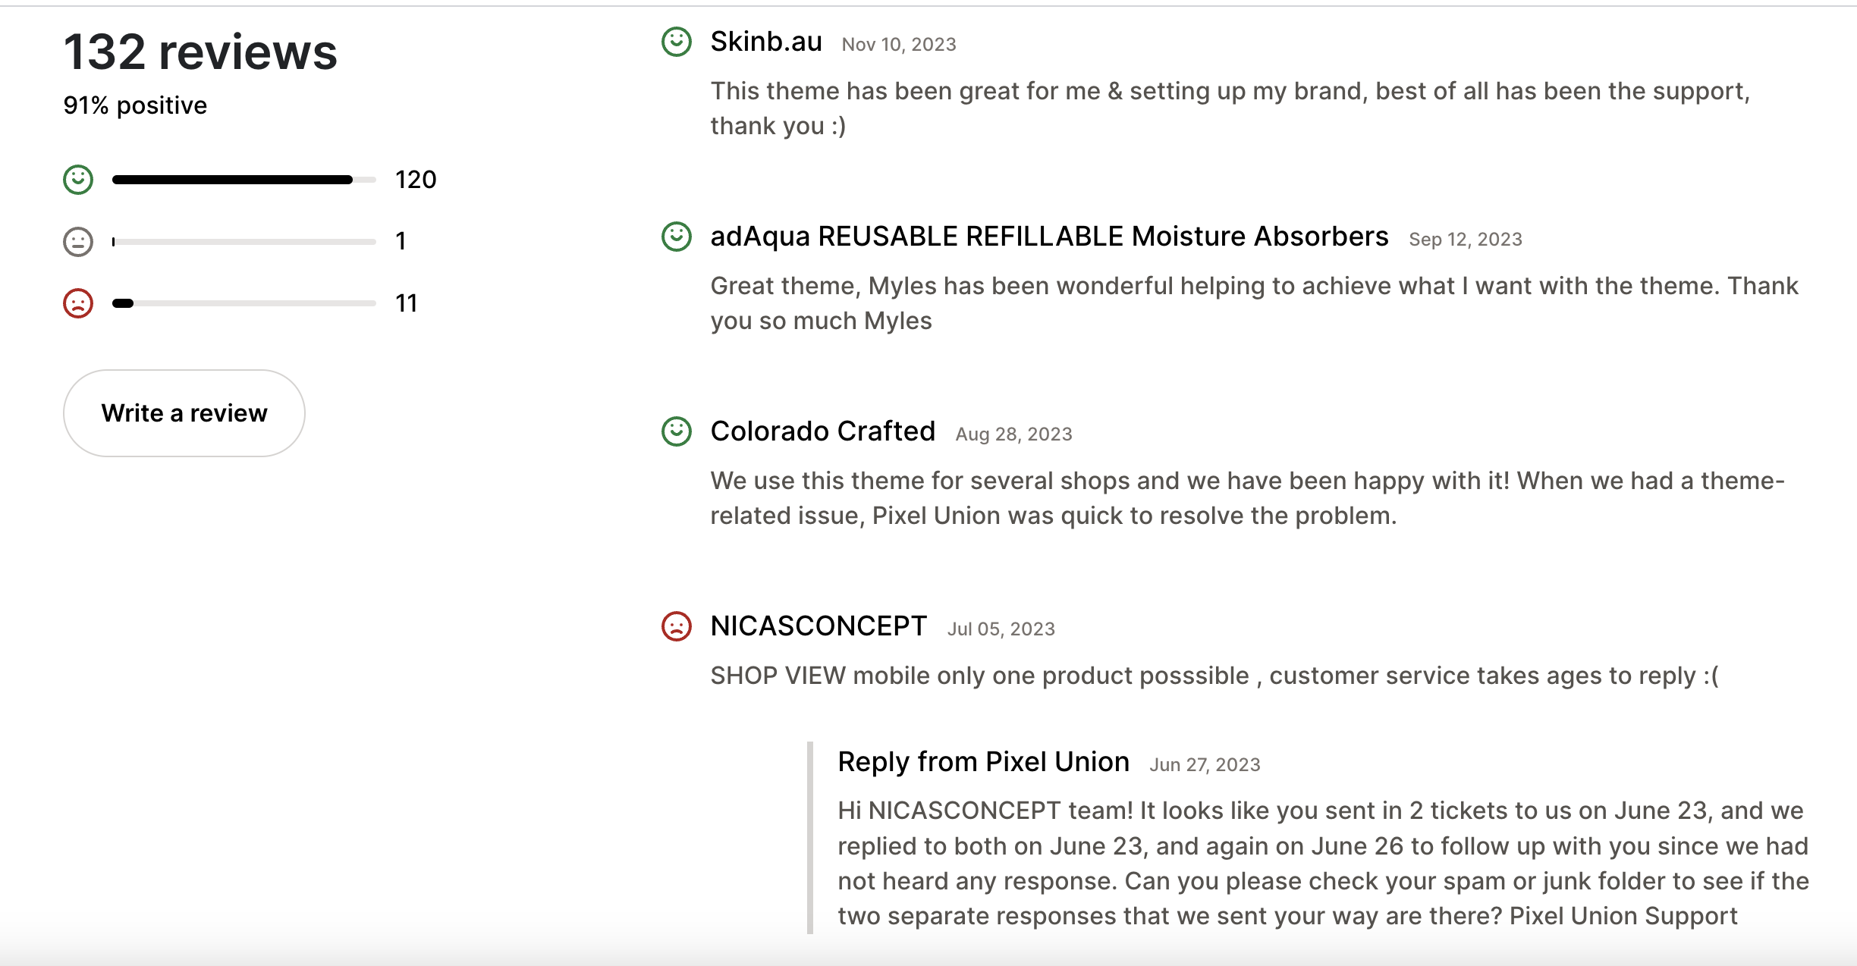Click the smiley icon next to adAqua review
Image resolution: width=1857 pixels, height=966 pixels.
[677, 236]
